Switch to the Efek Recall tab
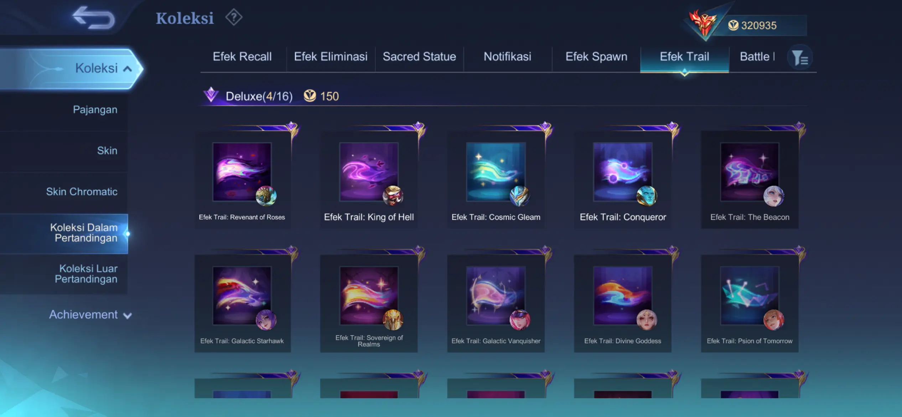 [242, 57]
